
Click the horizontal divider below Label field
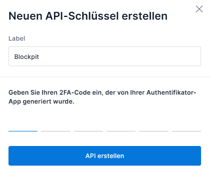point(105,77)
